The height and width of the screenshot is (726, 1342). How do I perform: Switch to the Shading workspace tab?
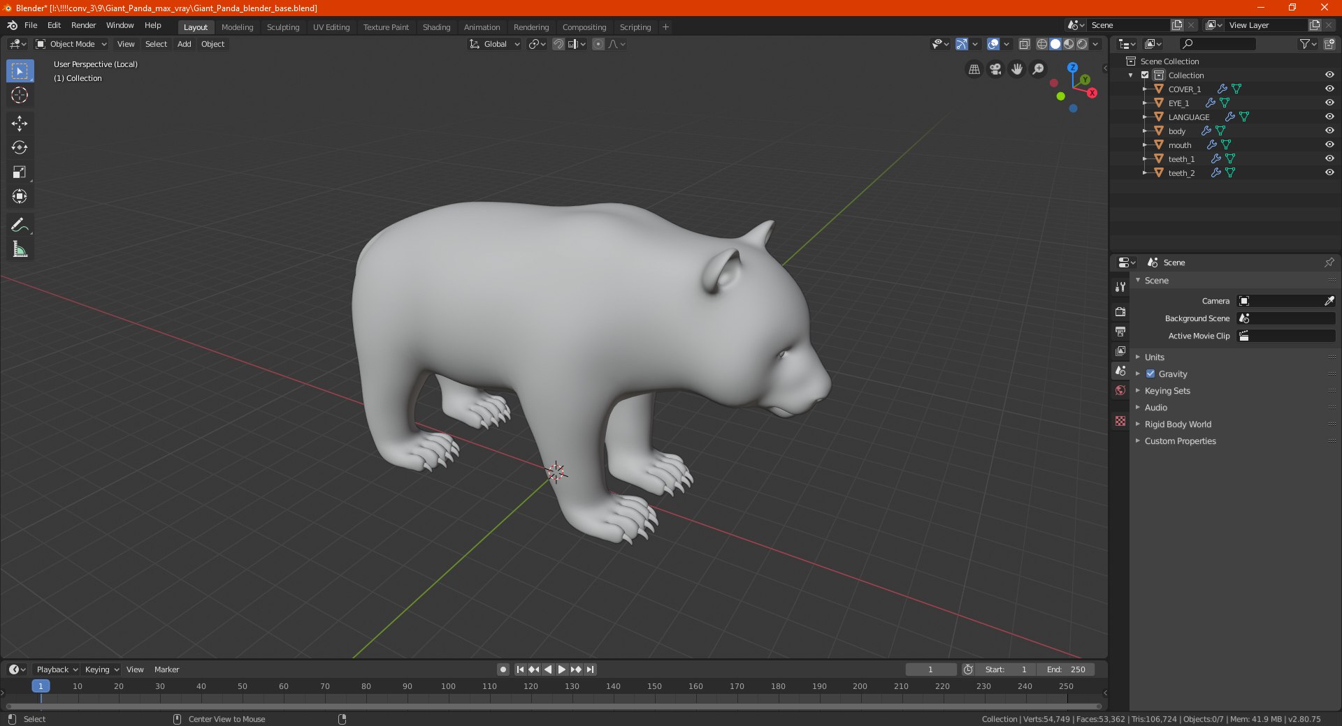pos(436,27)
